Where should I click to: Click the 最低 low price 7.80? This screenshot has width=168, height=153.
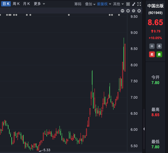coord(155,147)
